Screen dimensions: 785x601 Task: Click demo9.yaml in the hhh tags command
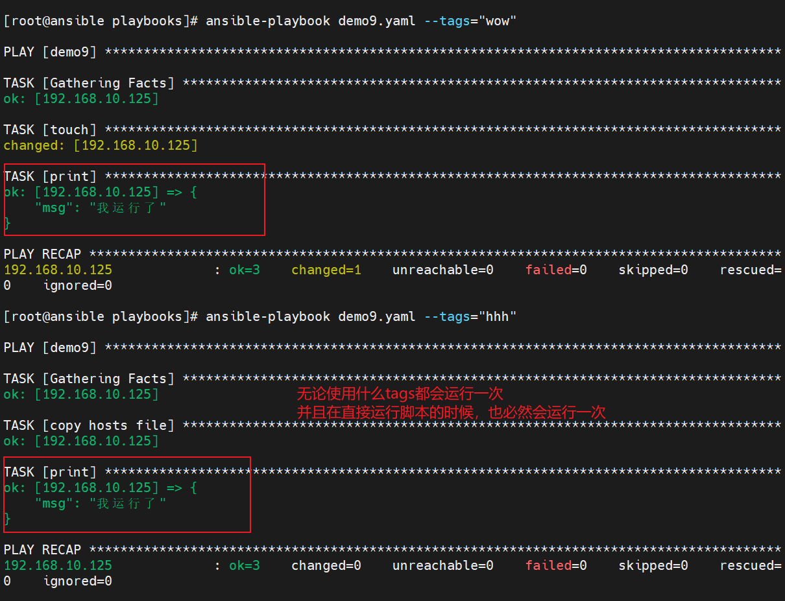pyautogui.click(x=377, y=316)
